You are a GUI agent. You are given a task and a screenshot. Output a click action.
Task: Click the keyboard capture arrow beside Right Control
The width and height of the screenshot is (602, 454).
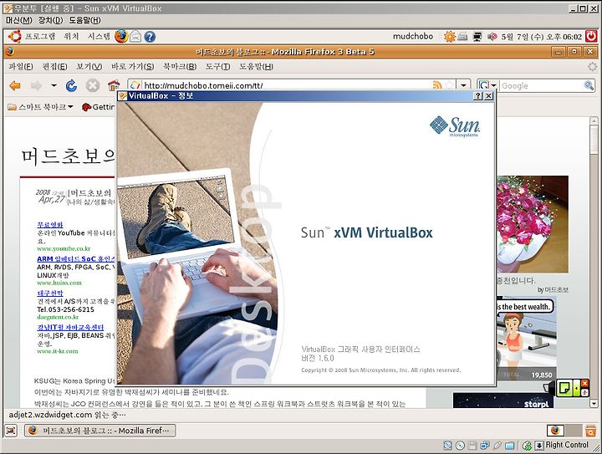tap(539, 445)
